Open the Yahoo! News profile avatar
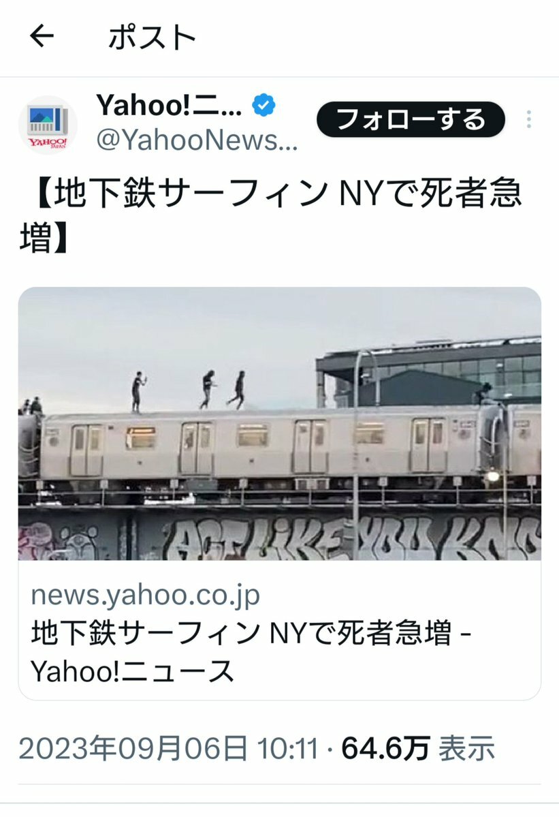The image size is (559, 817). click(48, 125)
